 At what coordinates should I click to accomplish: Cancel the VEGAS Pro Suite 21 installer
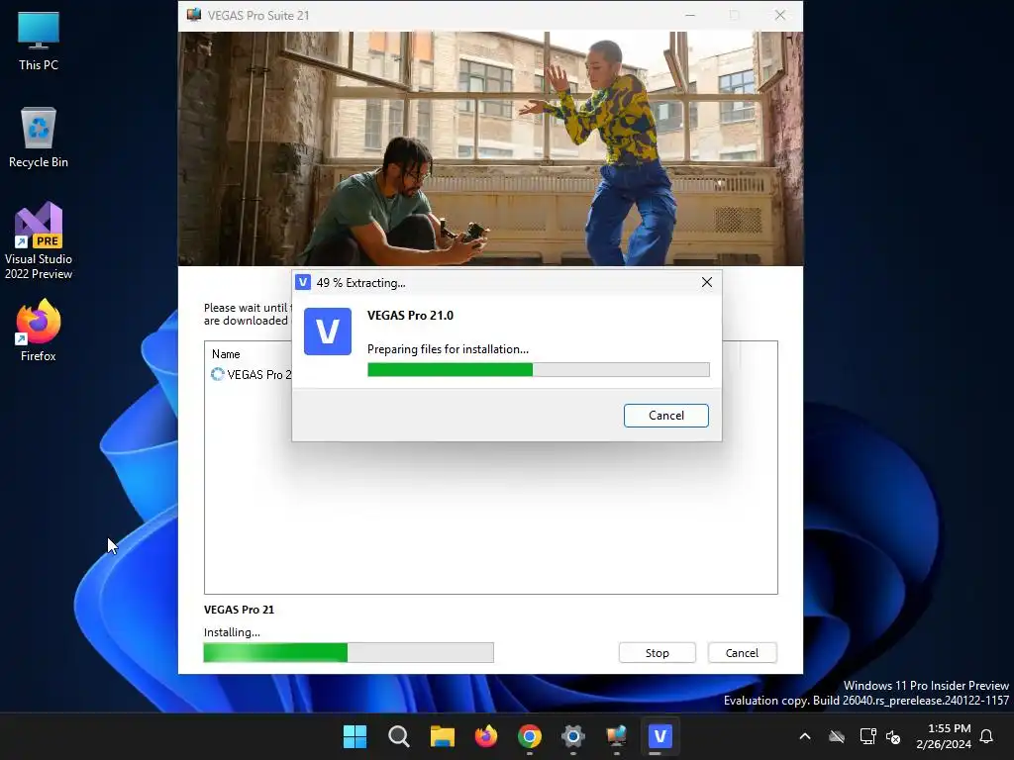coord(742,653)
